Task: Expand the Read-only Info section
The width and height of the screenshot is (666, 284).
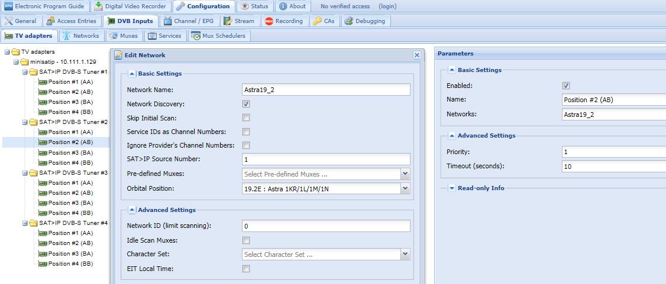Action: click(451, 188)
